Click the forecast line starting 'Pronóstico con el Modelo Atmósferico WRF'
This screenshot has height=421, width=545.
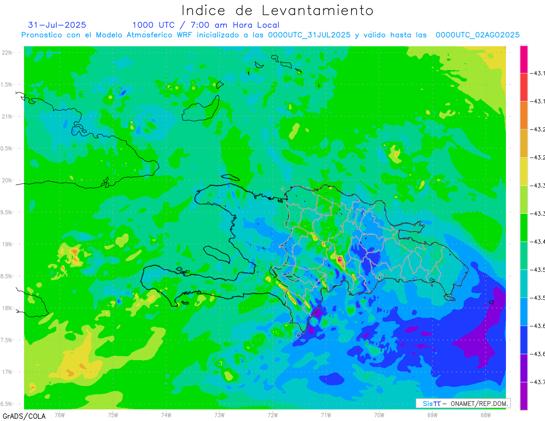pyautogui.click(x=270, y=35)
